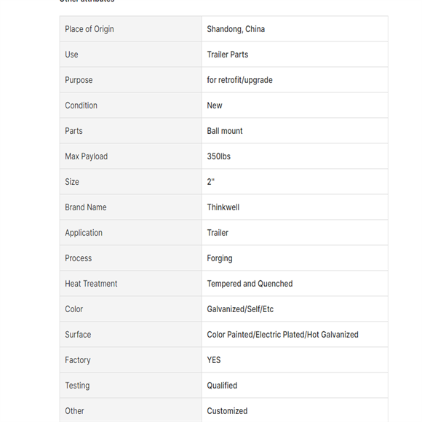This screenshot has width=422, height=422.
Task: Click the Ball mount value
Action: 225,131
